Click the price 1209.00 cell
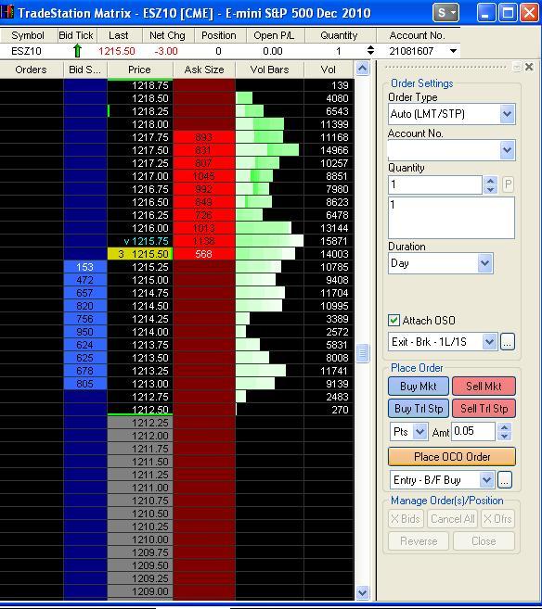The image size is (542, 609). click(x=140, y=591)
